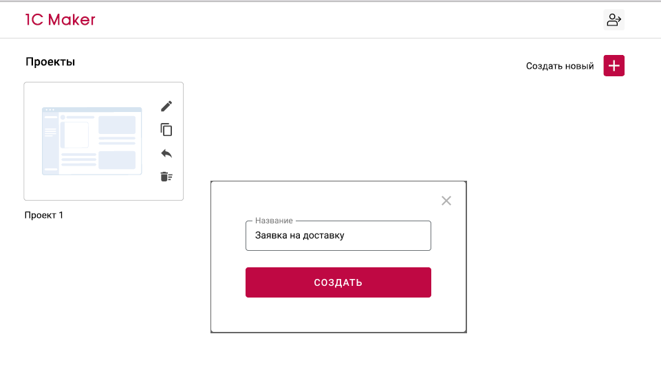Open the Проект 1 preview thumbnail
Screen dimensions: 661x391
coord(91,141)
